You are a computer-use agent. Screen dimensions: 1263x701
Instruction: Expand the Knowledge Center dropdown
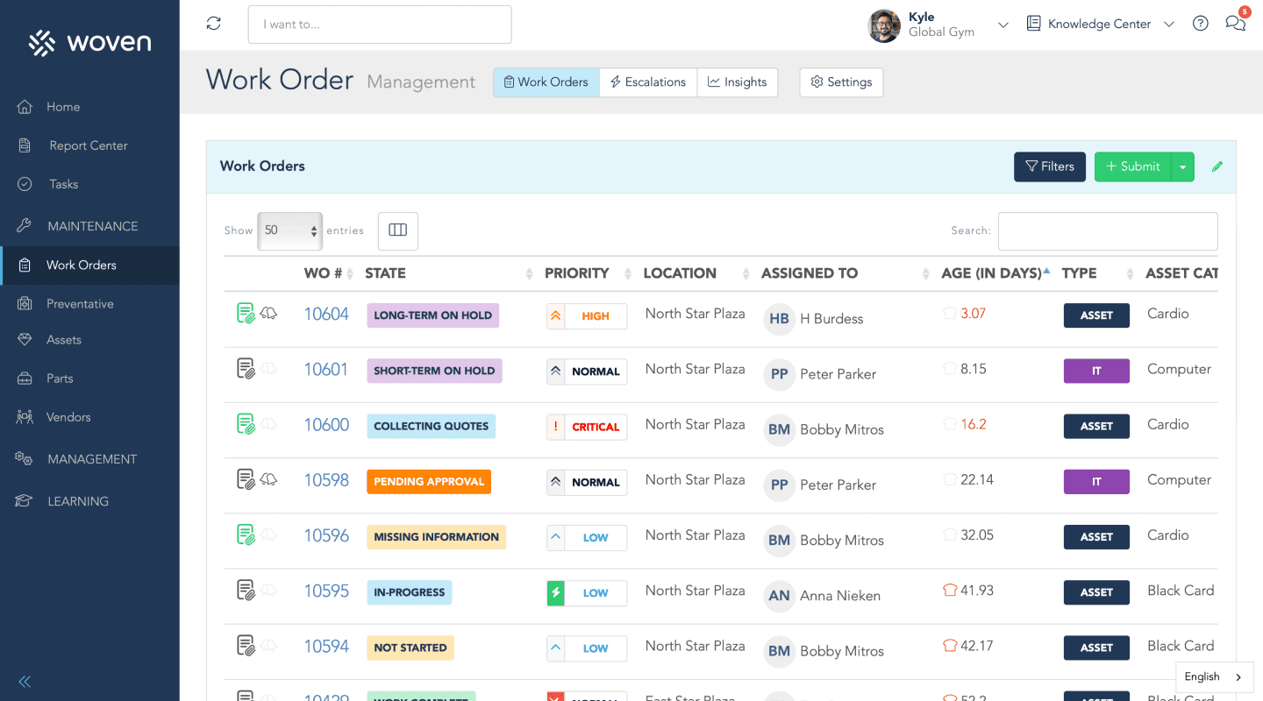[x=1168, y=25]
